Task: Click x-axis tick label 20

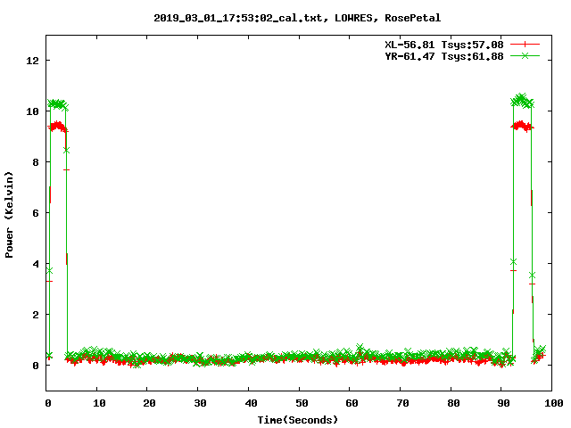Action: (x=149, y=403)
